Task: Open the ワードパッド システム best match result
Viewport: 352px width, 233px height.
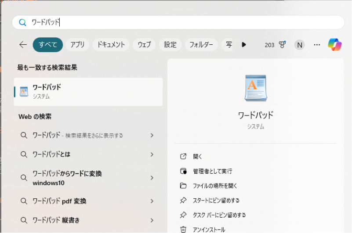Action: point(88,92)
